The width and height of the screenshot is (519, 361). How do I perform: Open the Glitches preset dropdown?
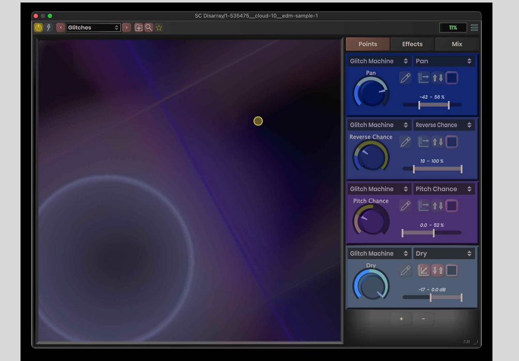pos(93,27)
